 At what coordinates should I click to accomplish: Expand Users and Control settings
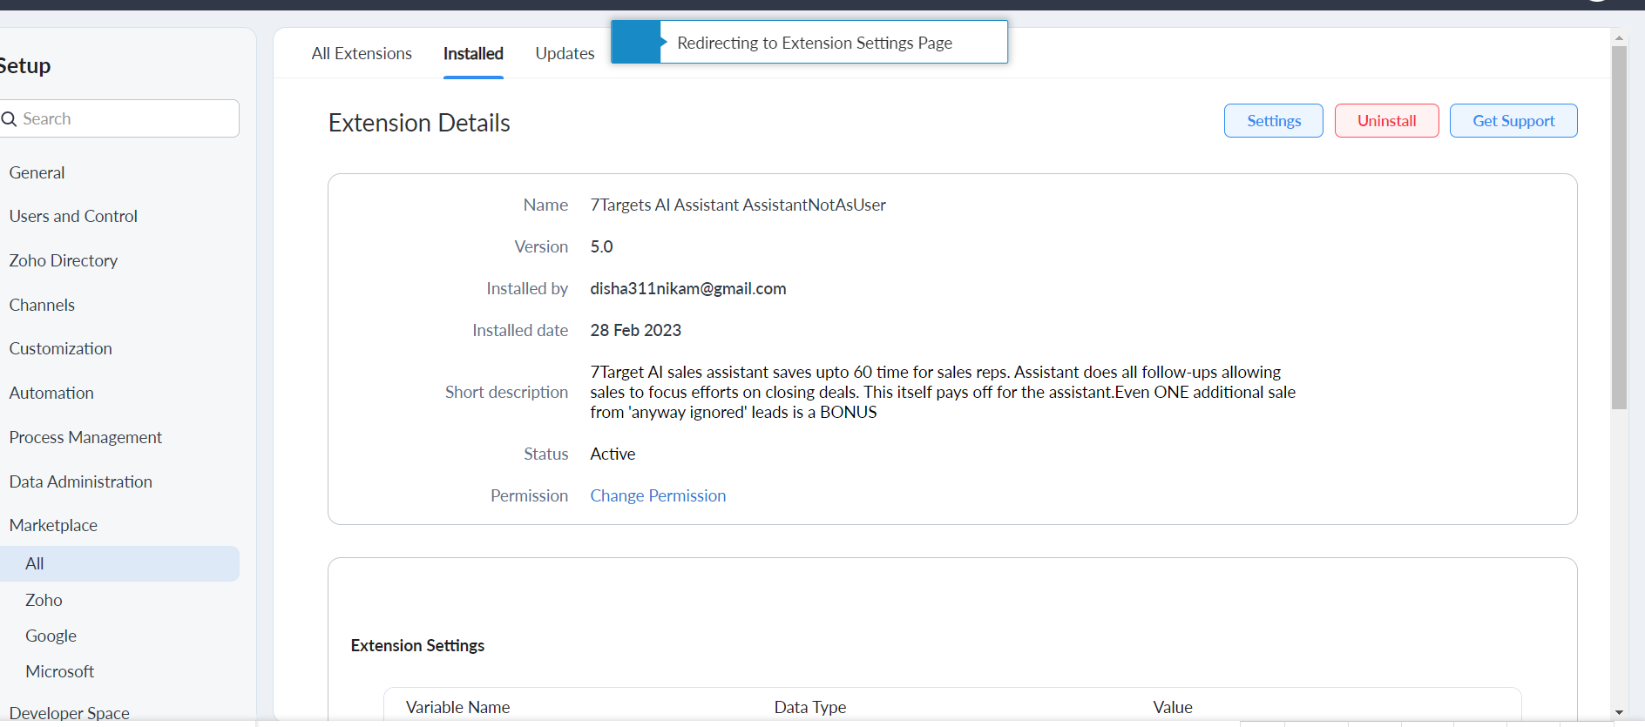pos(73,217)
